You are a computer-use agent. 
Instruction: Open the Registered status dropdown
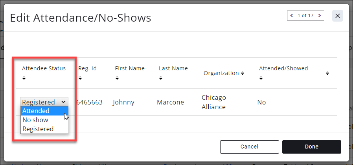click(44, 102)
